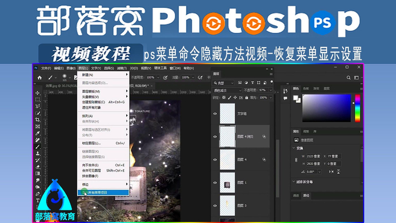
Task: Select the History Brush tool
Action: point(38,160)
